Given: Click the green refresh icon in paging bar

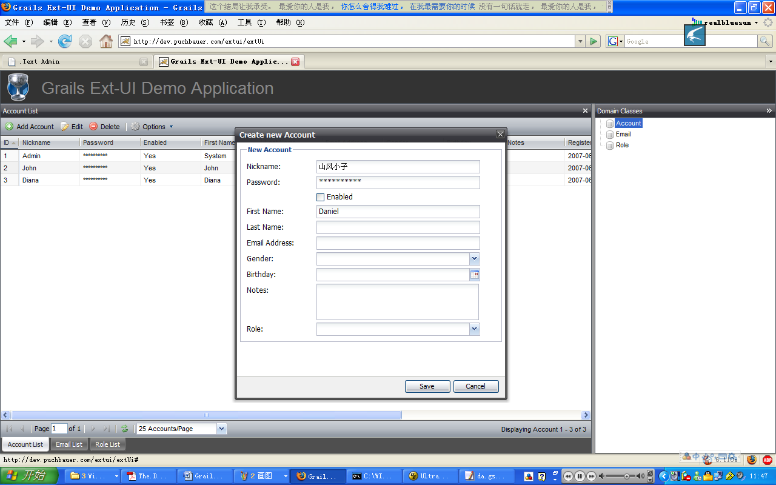Looking at the screenshot, I should click(x=125, y=429).
